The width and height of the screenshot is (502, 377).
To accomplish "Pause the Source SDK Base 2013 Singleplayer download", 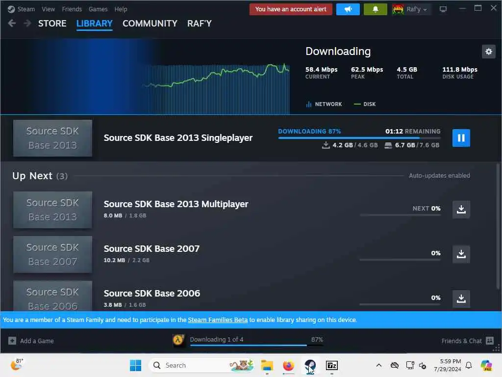I will coord(461,138).
